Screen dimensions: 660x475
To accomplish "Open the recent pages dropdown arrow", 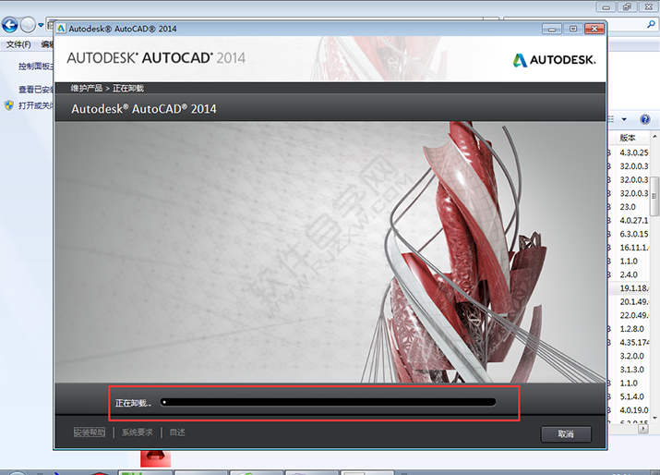I will tap(42, 26).
